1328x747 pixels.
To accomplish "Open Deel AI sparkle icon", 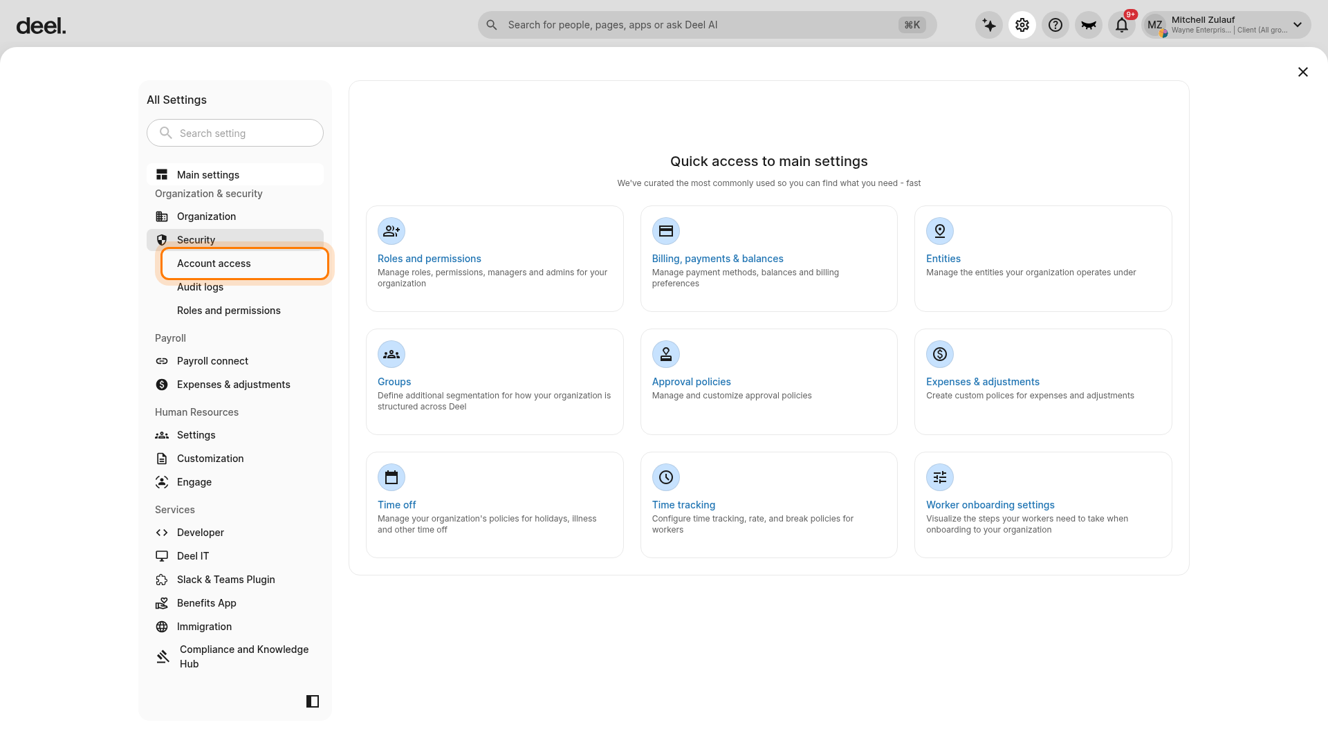I will pyautogui.click(x=989, y=25).
